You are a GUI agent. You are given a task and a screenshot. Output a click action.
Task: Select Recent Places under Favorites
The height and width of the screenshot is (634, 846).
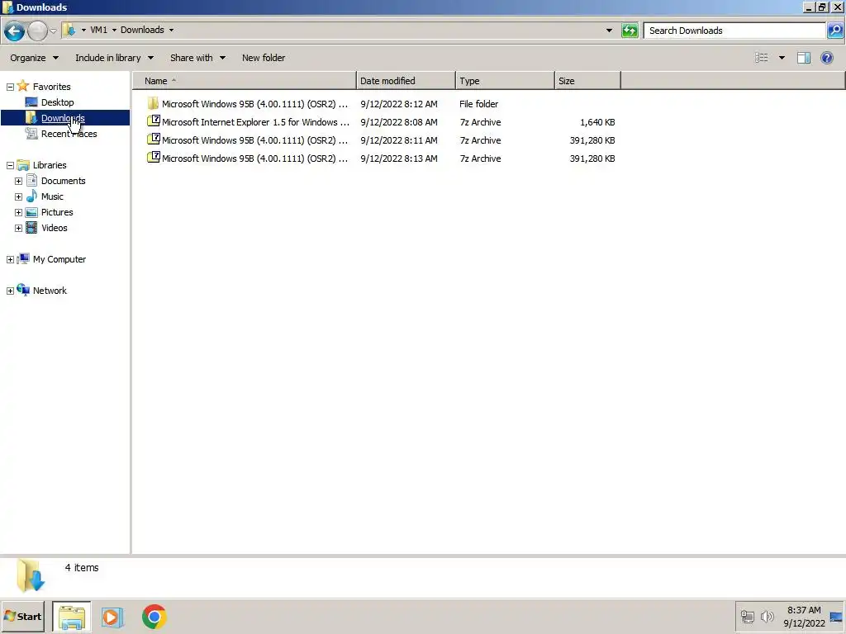pos(69,134)
